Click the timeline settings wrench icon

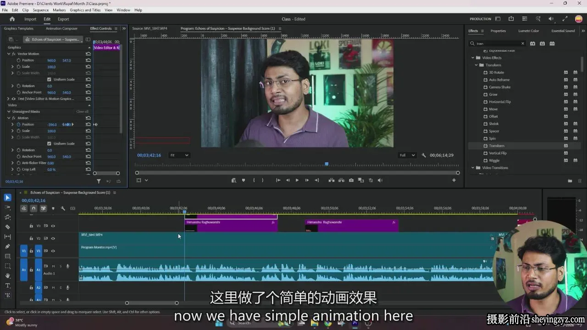pyautogui.click(x=63, y=209)
